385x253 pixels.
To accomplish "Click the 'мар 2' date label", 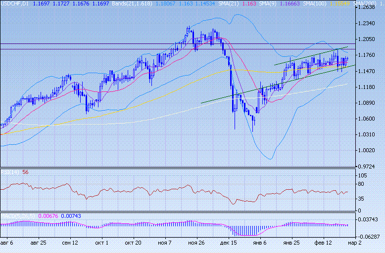I will (x=354, y=244).
